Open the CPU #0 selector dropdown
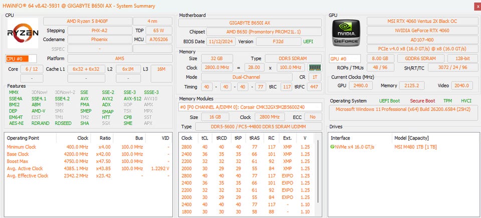The height and width of the screenshot is (218, 481). (21, 58)
